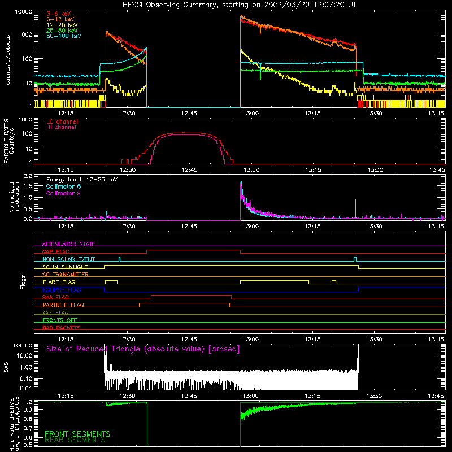The image size is (452, 452).
Task: Click the first FLARE_FLAG pulse near 12:25
Action: click(111, 282)
